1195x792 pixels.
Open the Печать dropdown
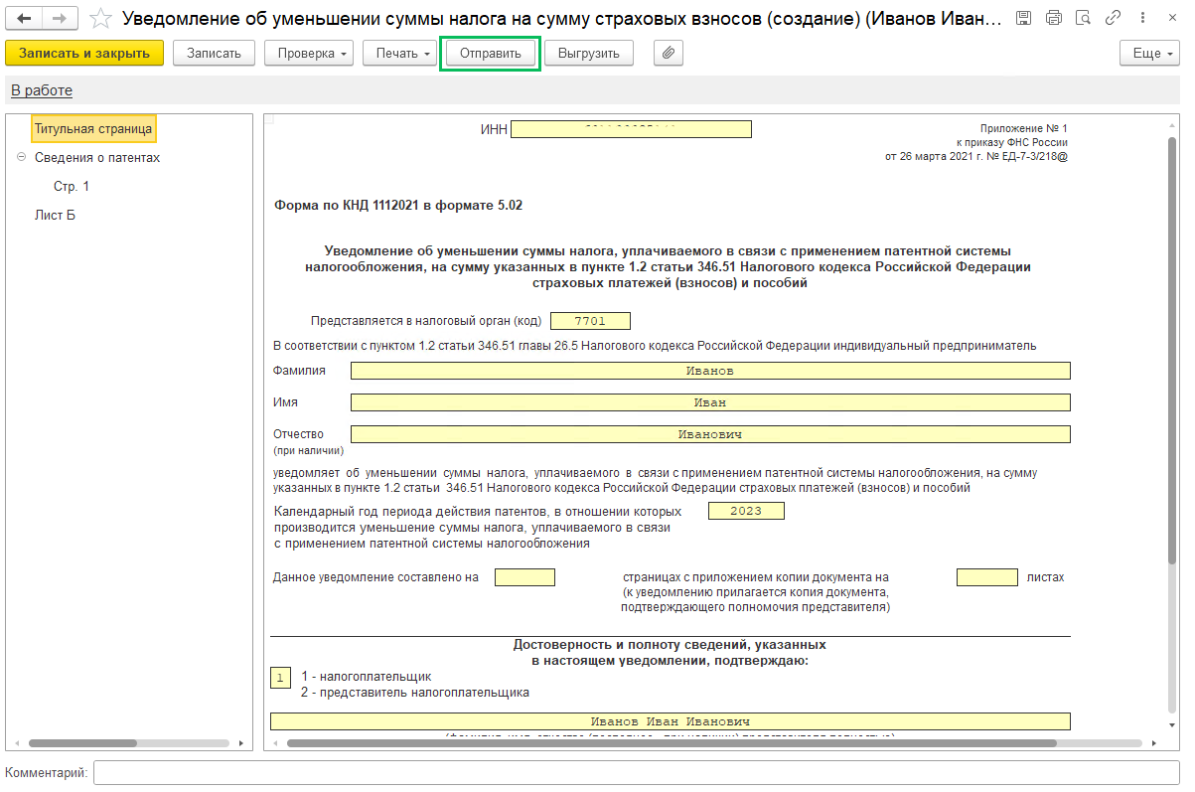(399, 54)
